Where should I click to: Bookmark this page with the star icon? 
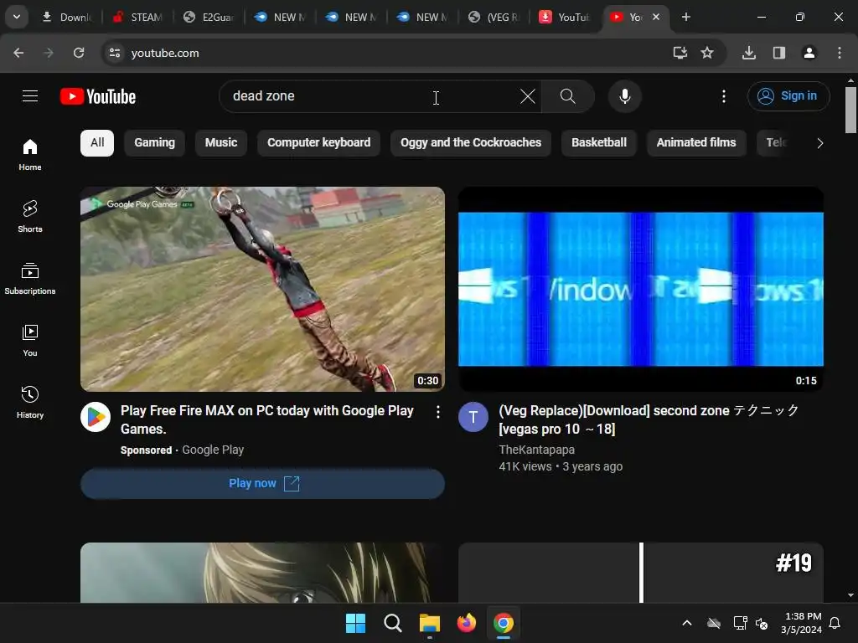point(707,53)
